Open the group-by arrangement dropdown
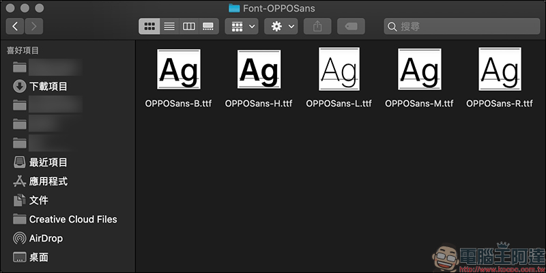Viewport: 546px width, 273px height. 242,27
